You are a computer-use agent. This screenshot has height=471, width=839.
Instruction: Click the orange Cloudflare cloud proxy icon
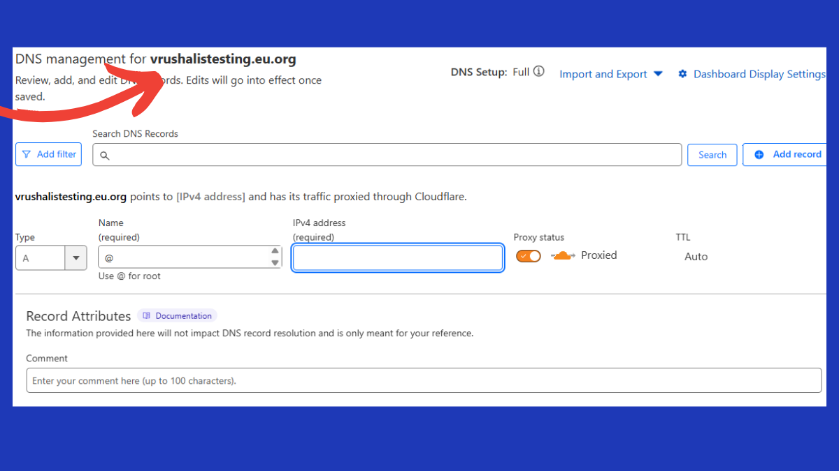(x=563, y=255)
